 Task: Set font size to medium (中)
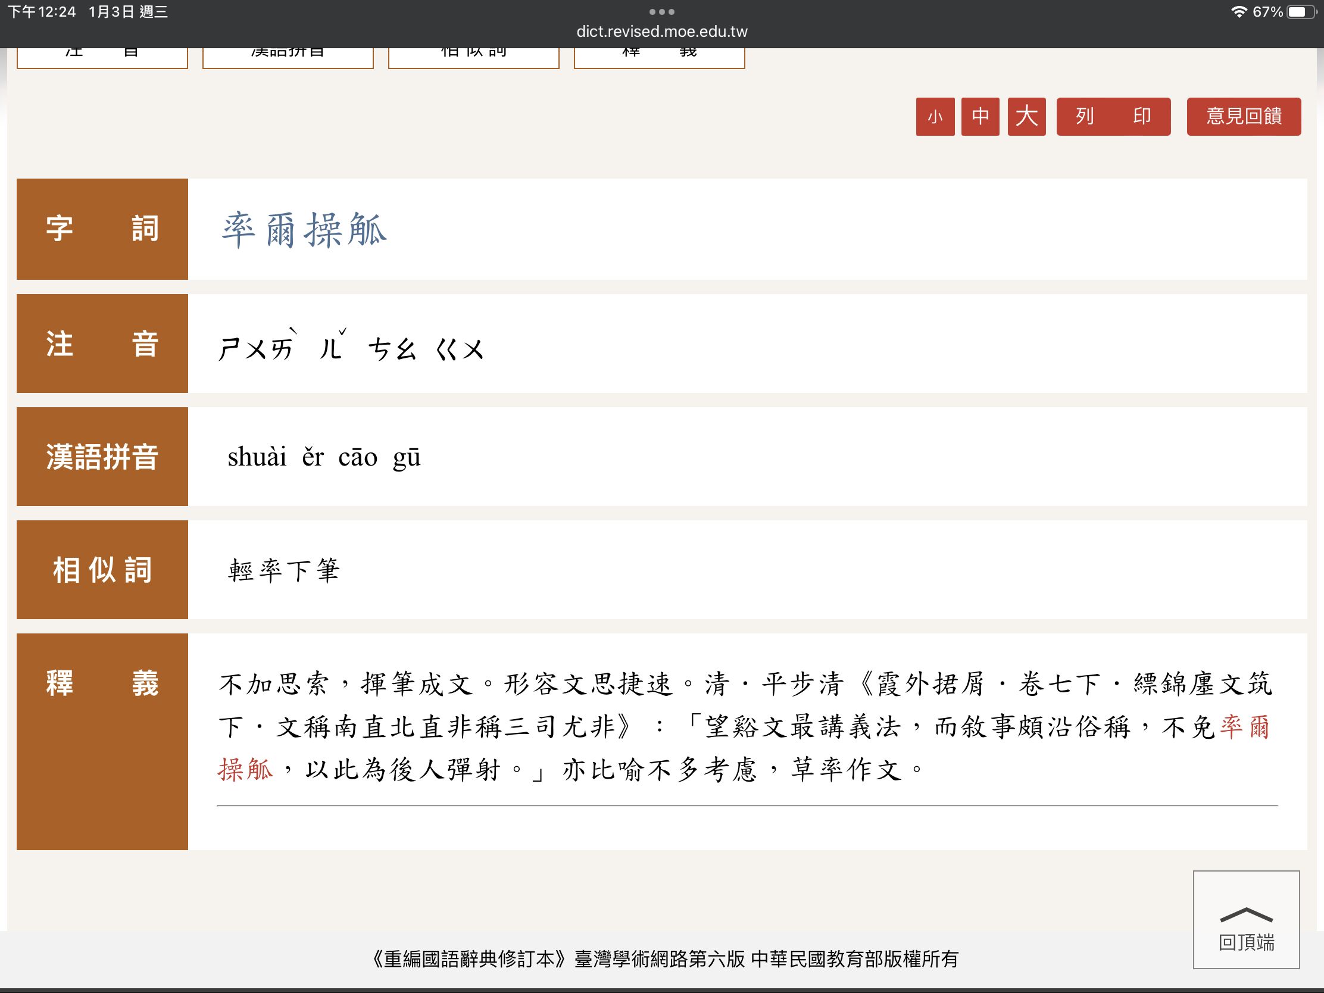click(980, 116)
